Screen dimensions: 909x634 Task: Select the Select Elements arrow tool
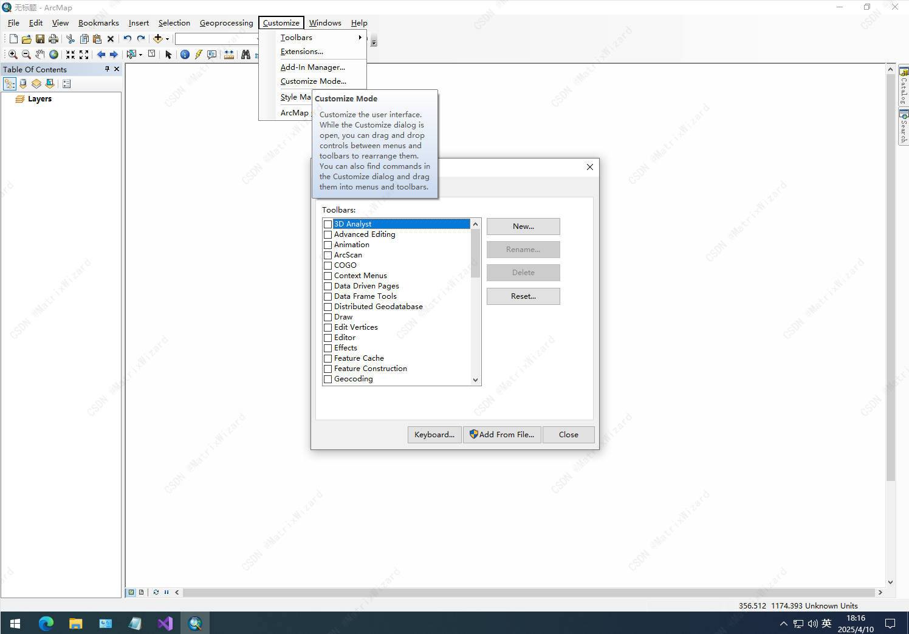(168, 55)
